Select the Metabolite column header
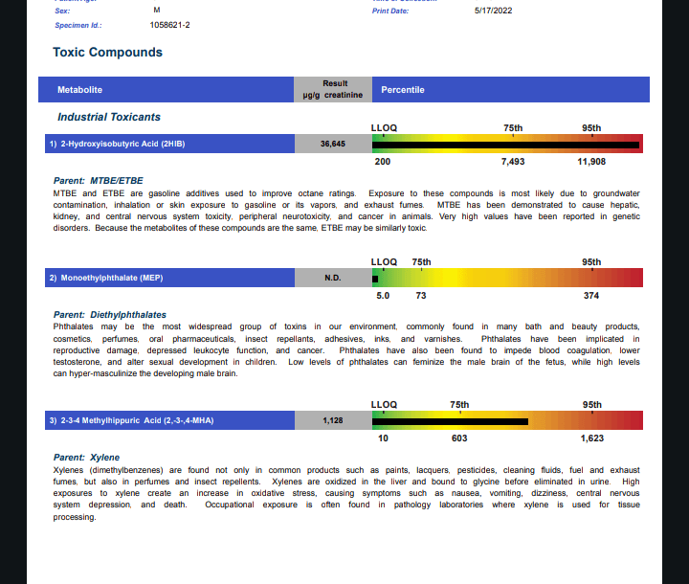 coord(79,90)
